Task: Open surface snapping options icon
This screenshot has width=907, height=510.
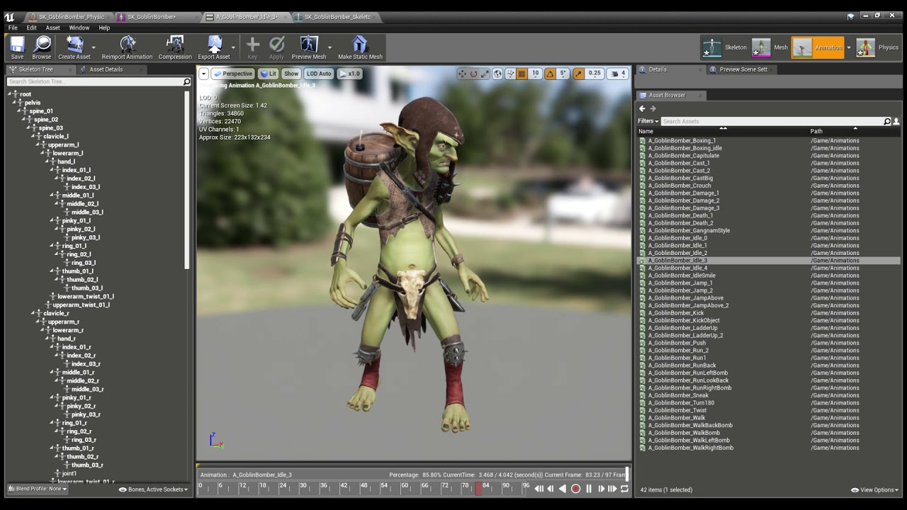Action: [510, 74]
